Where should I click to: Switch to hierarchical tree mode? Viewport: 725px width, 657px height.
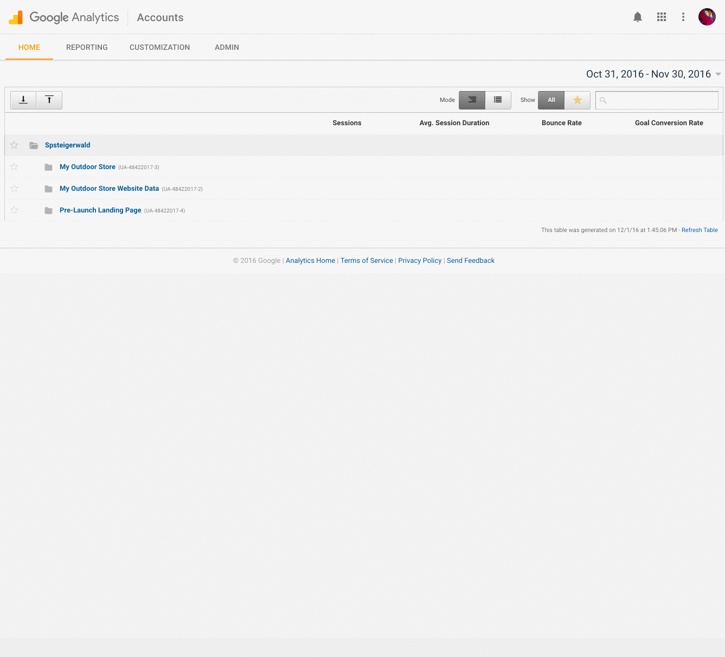(472, 100)
